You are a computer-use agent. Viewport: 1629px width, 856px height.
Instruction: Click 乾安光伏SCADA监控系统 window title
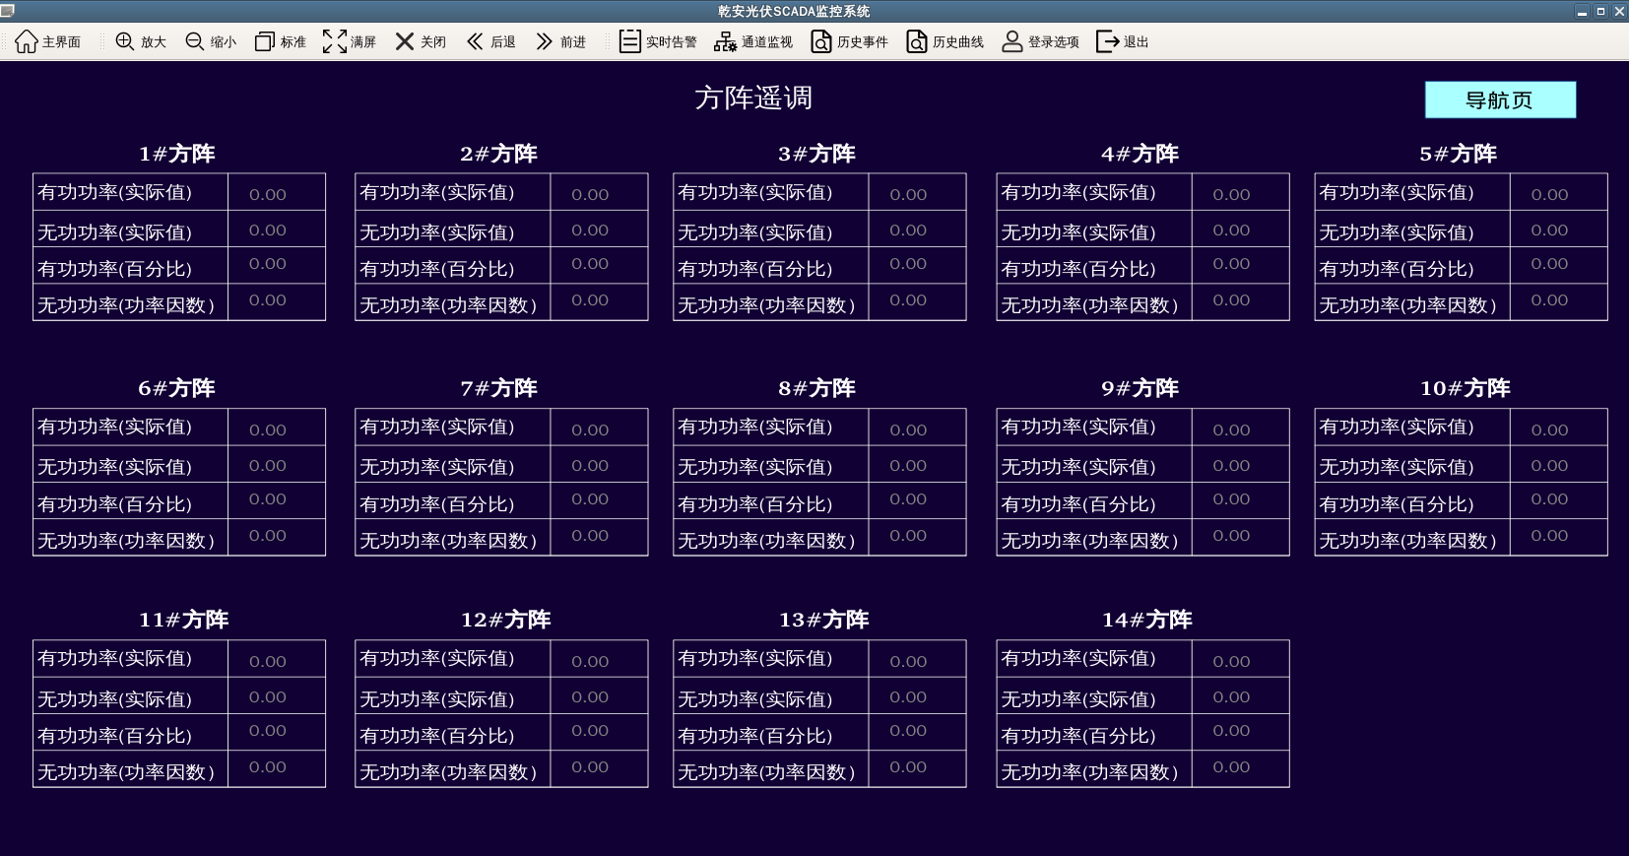(x=794, y=11)
